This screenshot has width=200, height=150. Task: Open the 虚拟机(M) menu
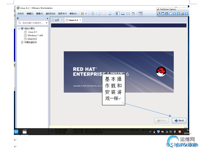coord(50,14)
